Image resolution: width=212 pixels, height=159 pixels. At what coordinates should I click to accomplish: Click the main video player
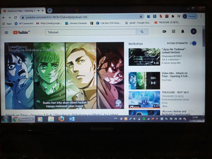[64, 76]
